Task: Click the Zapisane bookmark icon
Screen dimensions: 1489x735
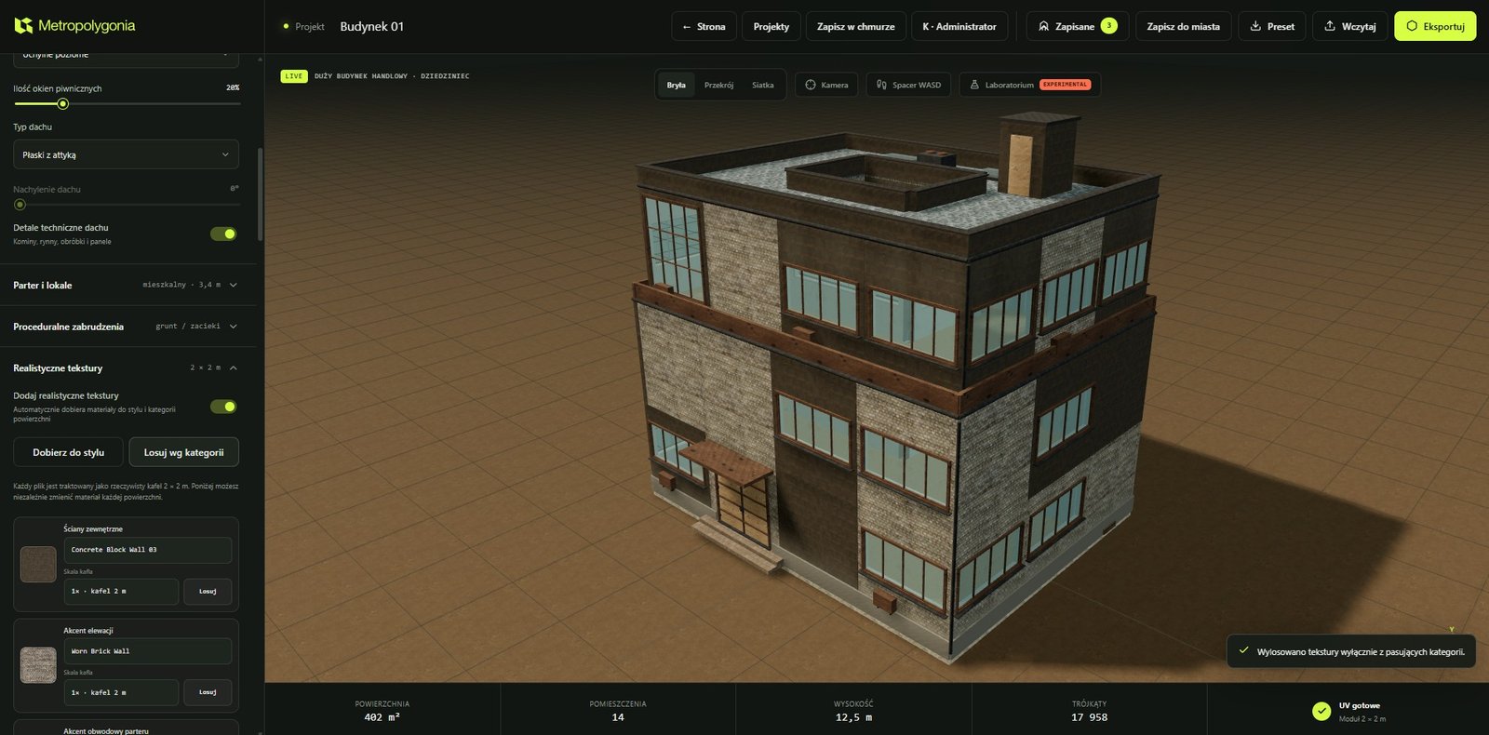Action: (1044, 26)
